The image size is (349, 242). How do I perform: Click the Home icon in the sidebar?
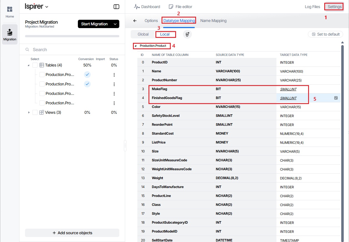click(x=10, y=9)
